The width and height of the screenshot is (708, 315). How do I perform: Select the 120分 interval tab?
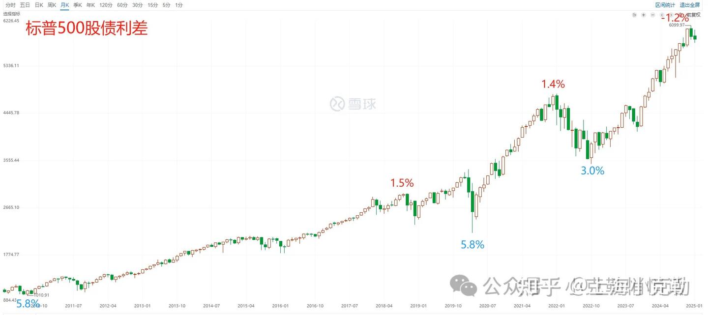tap(105, 5)
